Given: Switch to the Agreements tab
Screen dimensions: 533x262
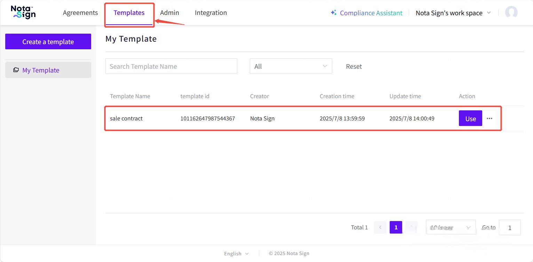Looking at the screenshot, I should [80, 13].
